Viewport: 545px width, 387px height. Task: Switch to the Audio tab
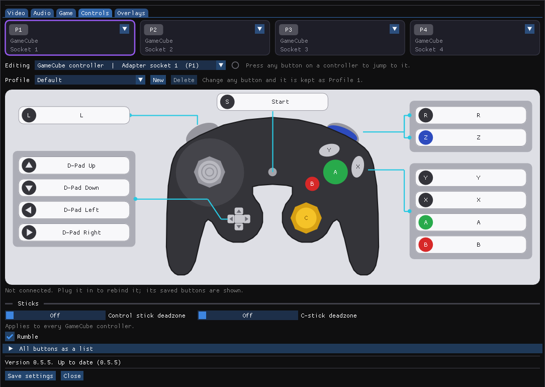tap(42, 13)
